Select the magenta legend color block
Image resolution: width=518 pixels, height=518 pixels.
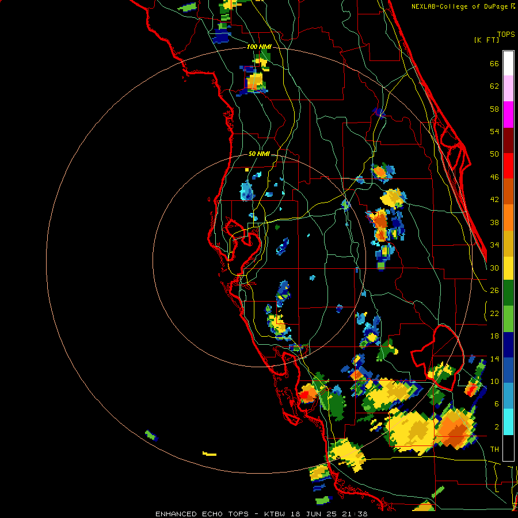(508, 115)
